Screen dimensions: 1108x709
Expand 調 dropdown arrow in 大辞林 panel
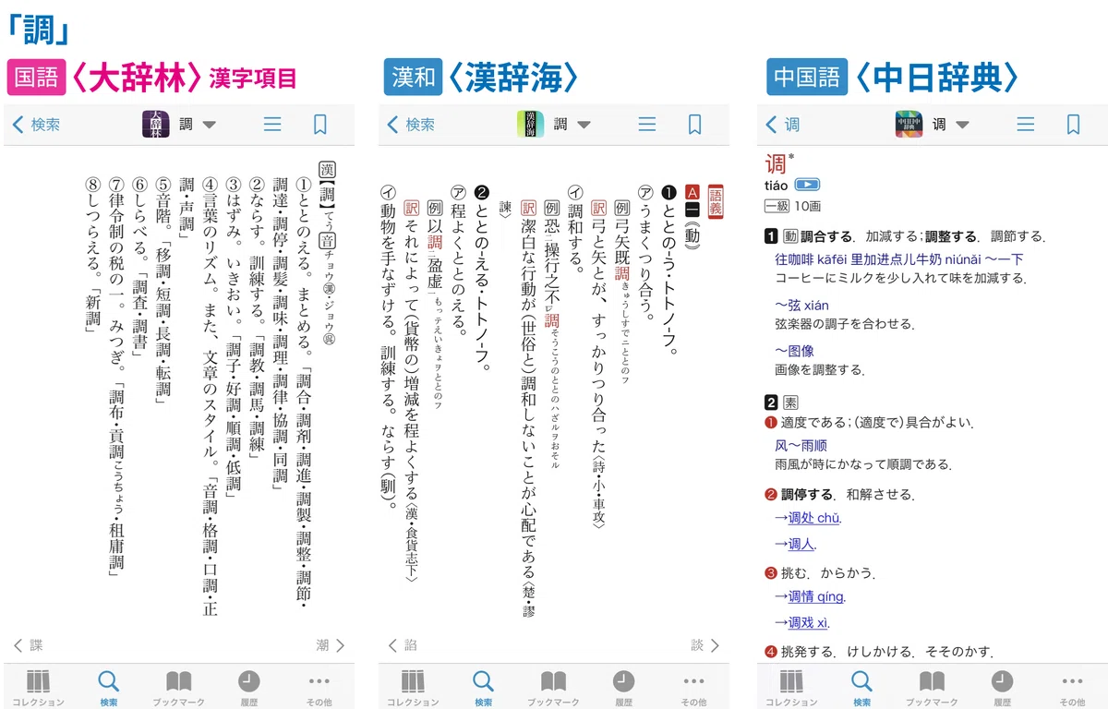209,125
